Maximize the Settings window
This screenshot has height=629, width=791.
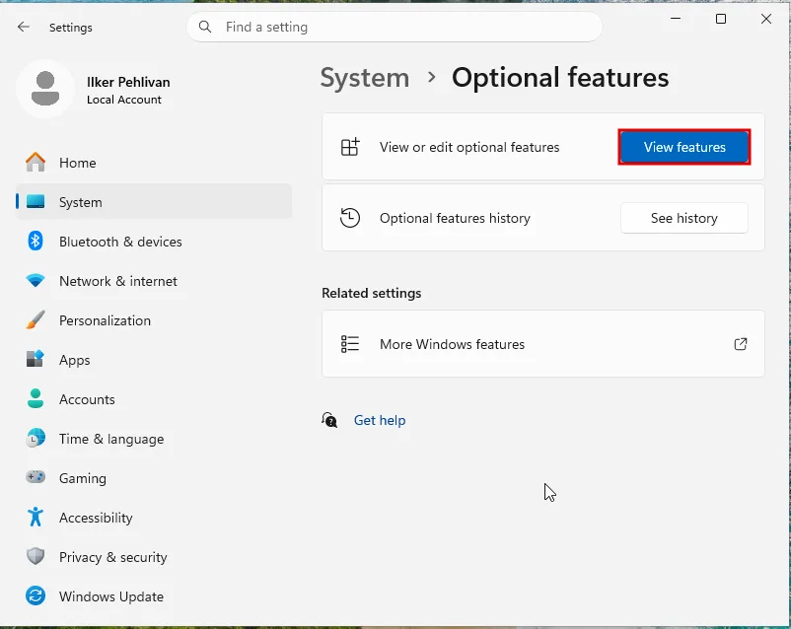721,19
